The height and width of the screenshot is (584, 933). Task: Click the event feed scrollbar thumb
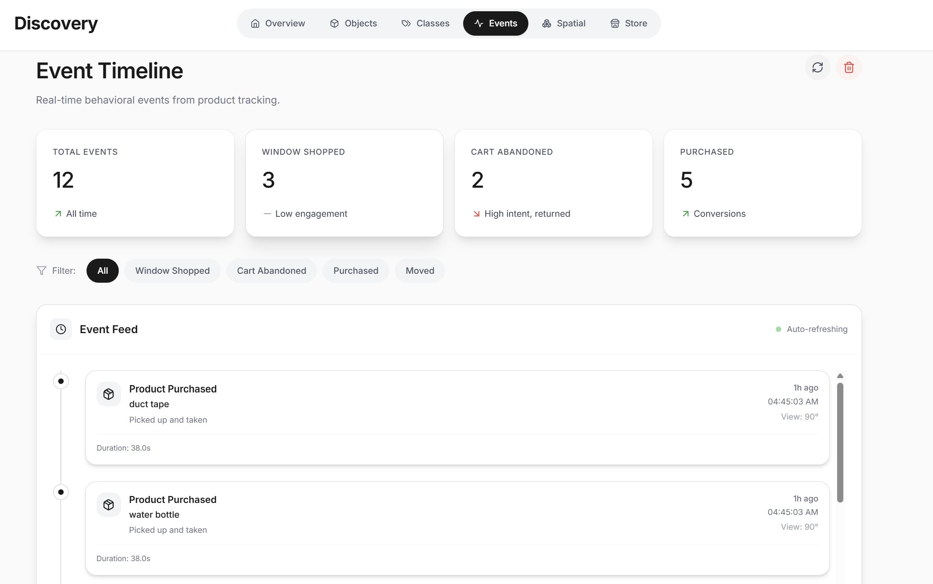click(840, 442)
